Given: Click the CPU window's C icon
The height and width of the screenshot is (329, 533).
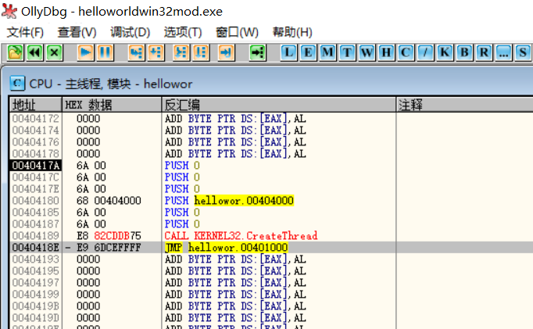Looking at the screenshot, I should [x=17, y=84].
